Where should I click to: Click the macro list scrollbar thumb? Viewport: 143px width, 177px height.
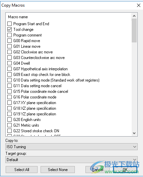coord(134,30)
